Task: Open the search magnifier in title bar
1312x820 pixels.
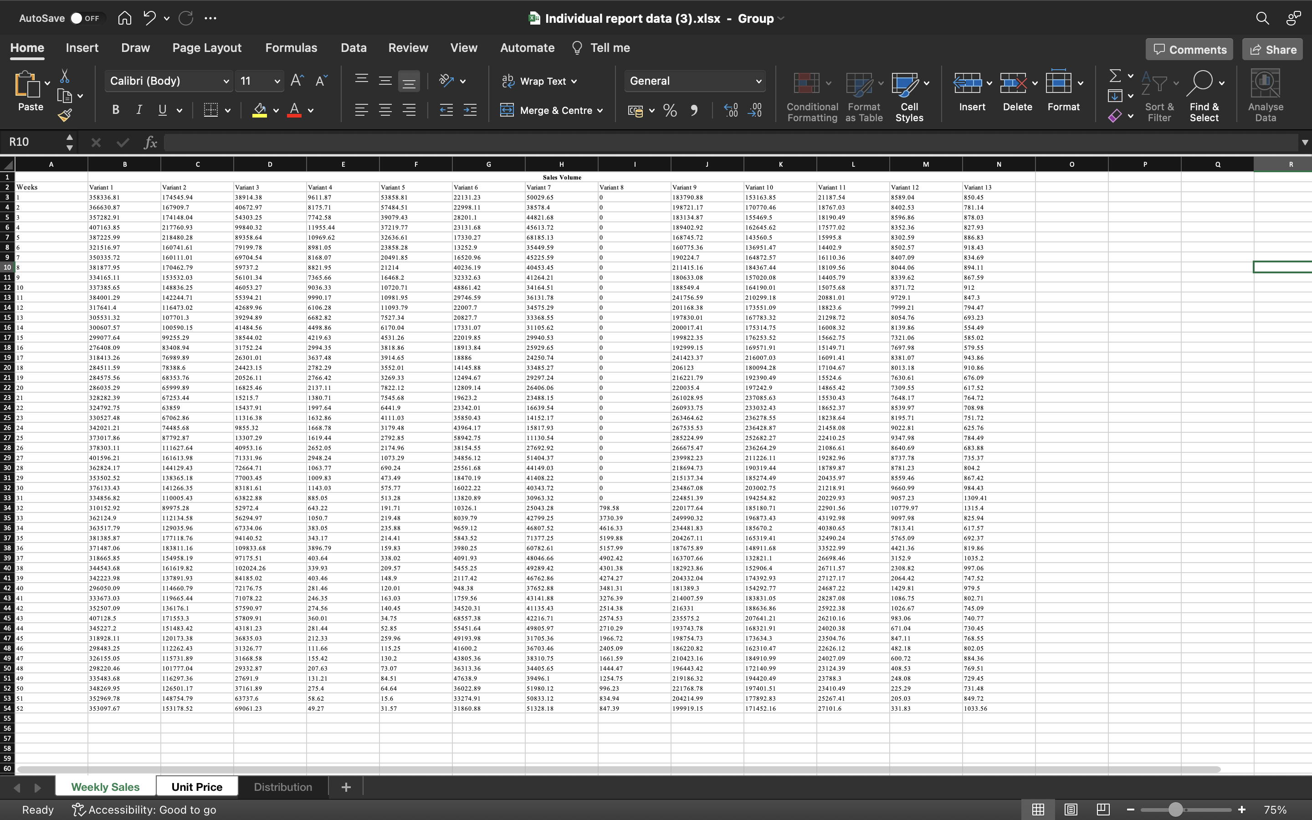Action: point(1262,18)
